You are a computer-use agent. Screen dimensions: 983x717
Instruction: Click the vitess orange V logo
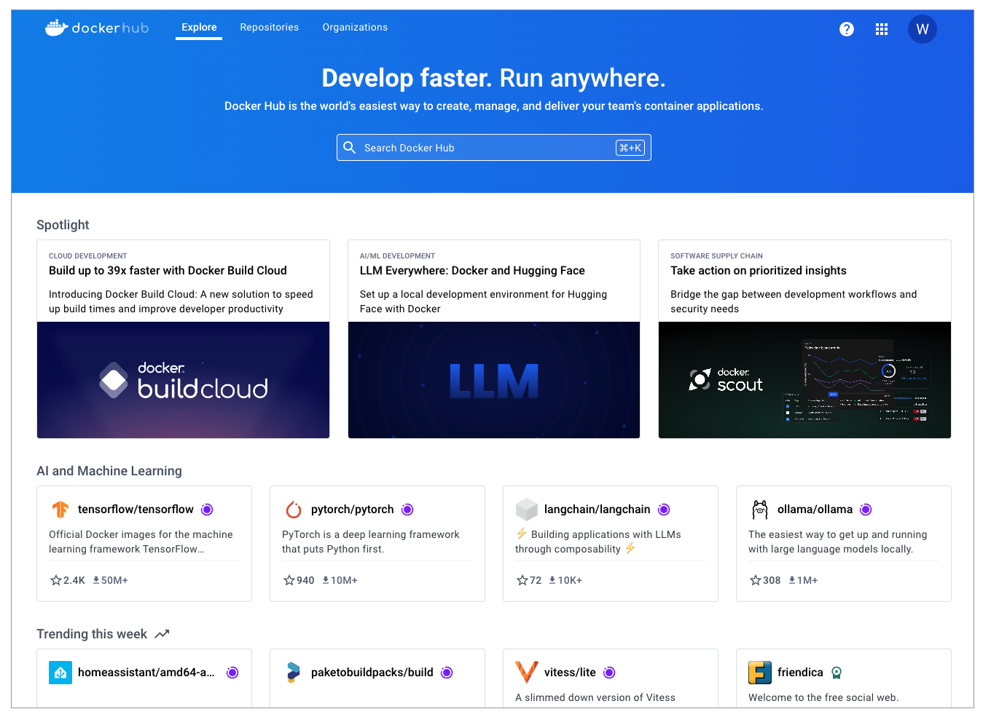point(527,672)
